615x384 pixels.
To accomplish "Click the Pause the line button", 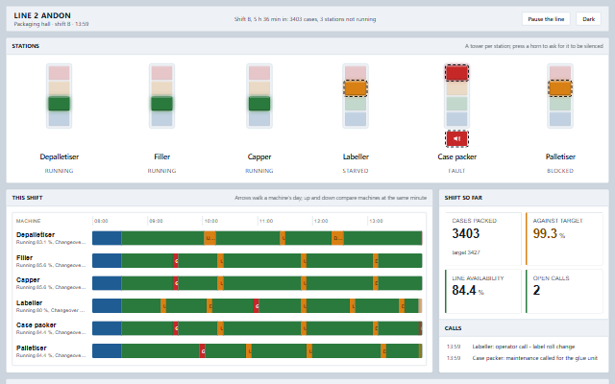I will point(546,19).
